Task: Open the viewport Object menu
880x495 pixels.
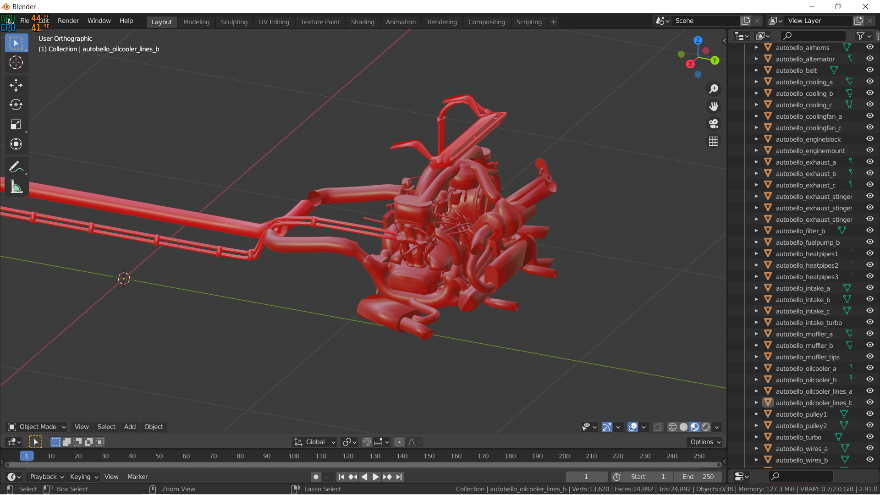Action: pyautogui.click(x=154, y=427)
